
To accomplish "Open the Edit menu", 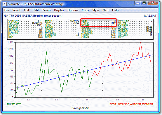I will (x=27, y=10).
